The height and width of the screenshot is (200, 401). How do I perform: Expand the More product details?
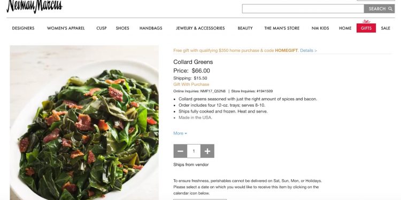pos(180,133)
